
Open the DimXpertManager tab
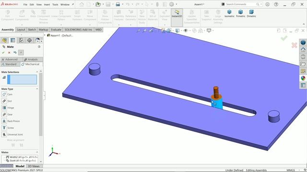point(29,40)
